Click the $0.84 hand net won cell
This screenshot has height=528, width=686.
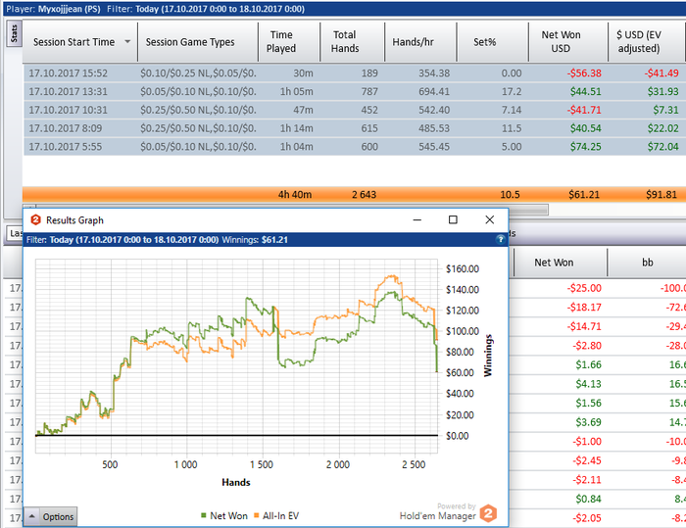[x=588, y=499]
